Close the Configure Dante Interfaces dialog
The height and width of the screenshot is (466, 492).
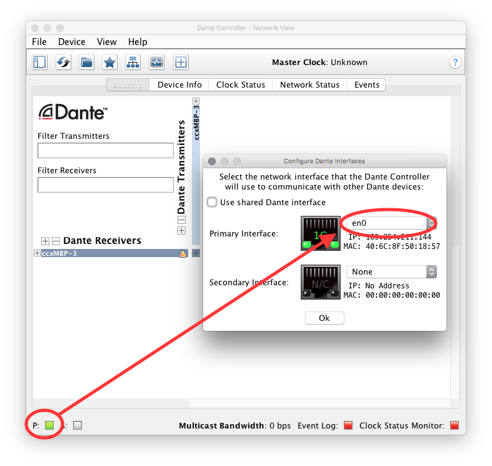click(212, 161)
